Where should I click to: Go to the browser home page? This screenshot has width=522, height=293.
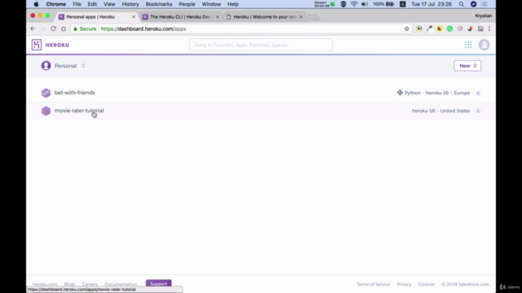click(64, 29)
